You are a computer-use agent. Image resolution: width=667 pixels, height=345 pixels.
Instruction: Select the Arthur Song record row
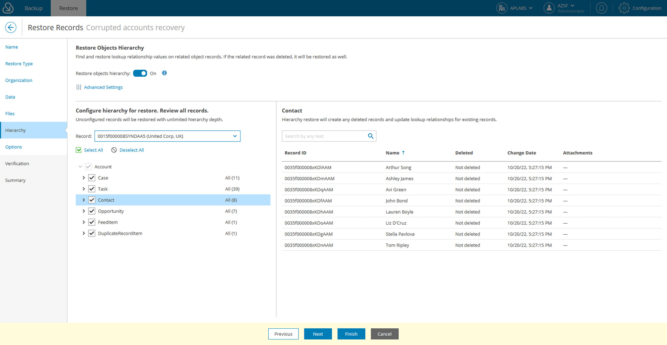coord(398,167)
